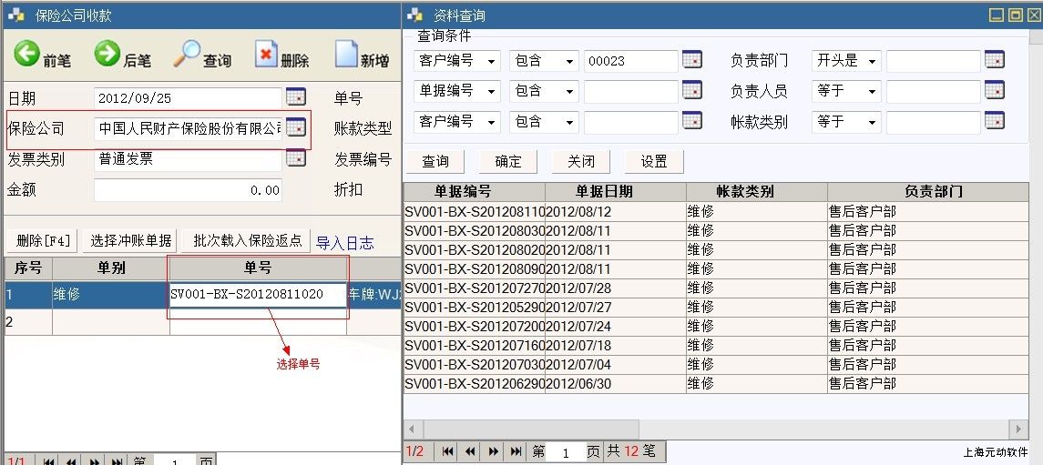This screenshot has height=465, width=1043.
Task: Click the 删除 delete document icon
Action: (x=265, y=55)
